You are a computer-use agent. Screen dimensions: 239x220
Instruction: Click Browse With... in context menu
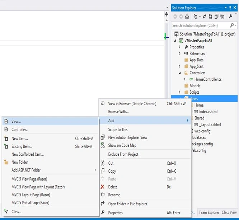tap(145, 112)
